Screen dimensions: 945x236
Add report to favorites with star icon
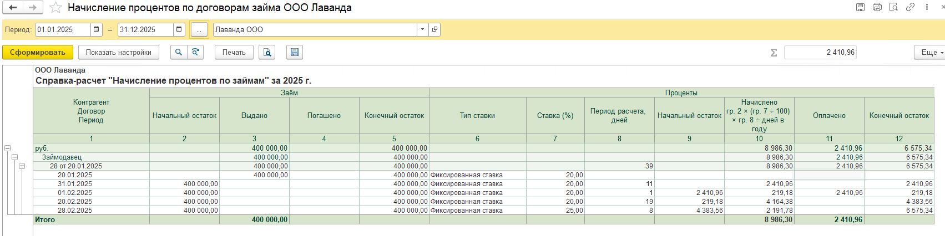[55, 8]
